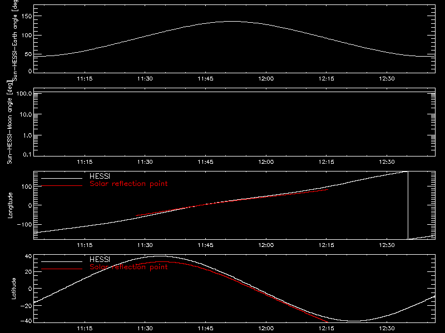445x333 pixels.
Task: Click the -40 tick label on Latitude plot
Action: (26, 321)
